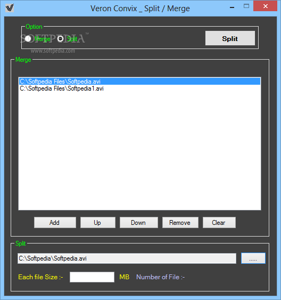Click the Each file Size label
This screenshot has width=281, height=300.
pyautogui.click(x=40, y=277)
